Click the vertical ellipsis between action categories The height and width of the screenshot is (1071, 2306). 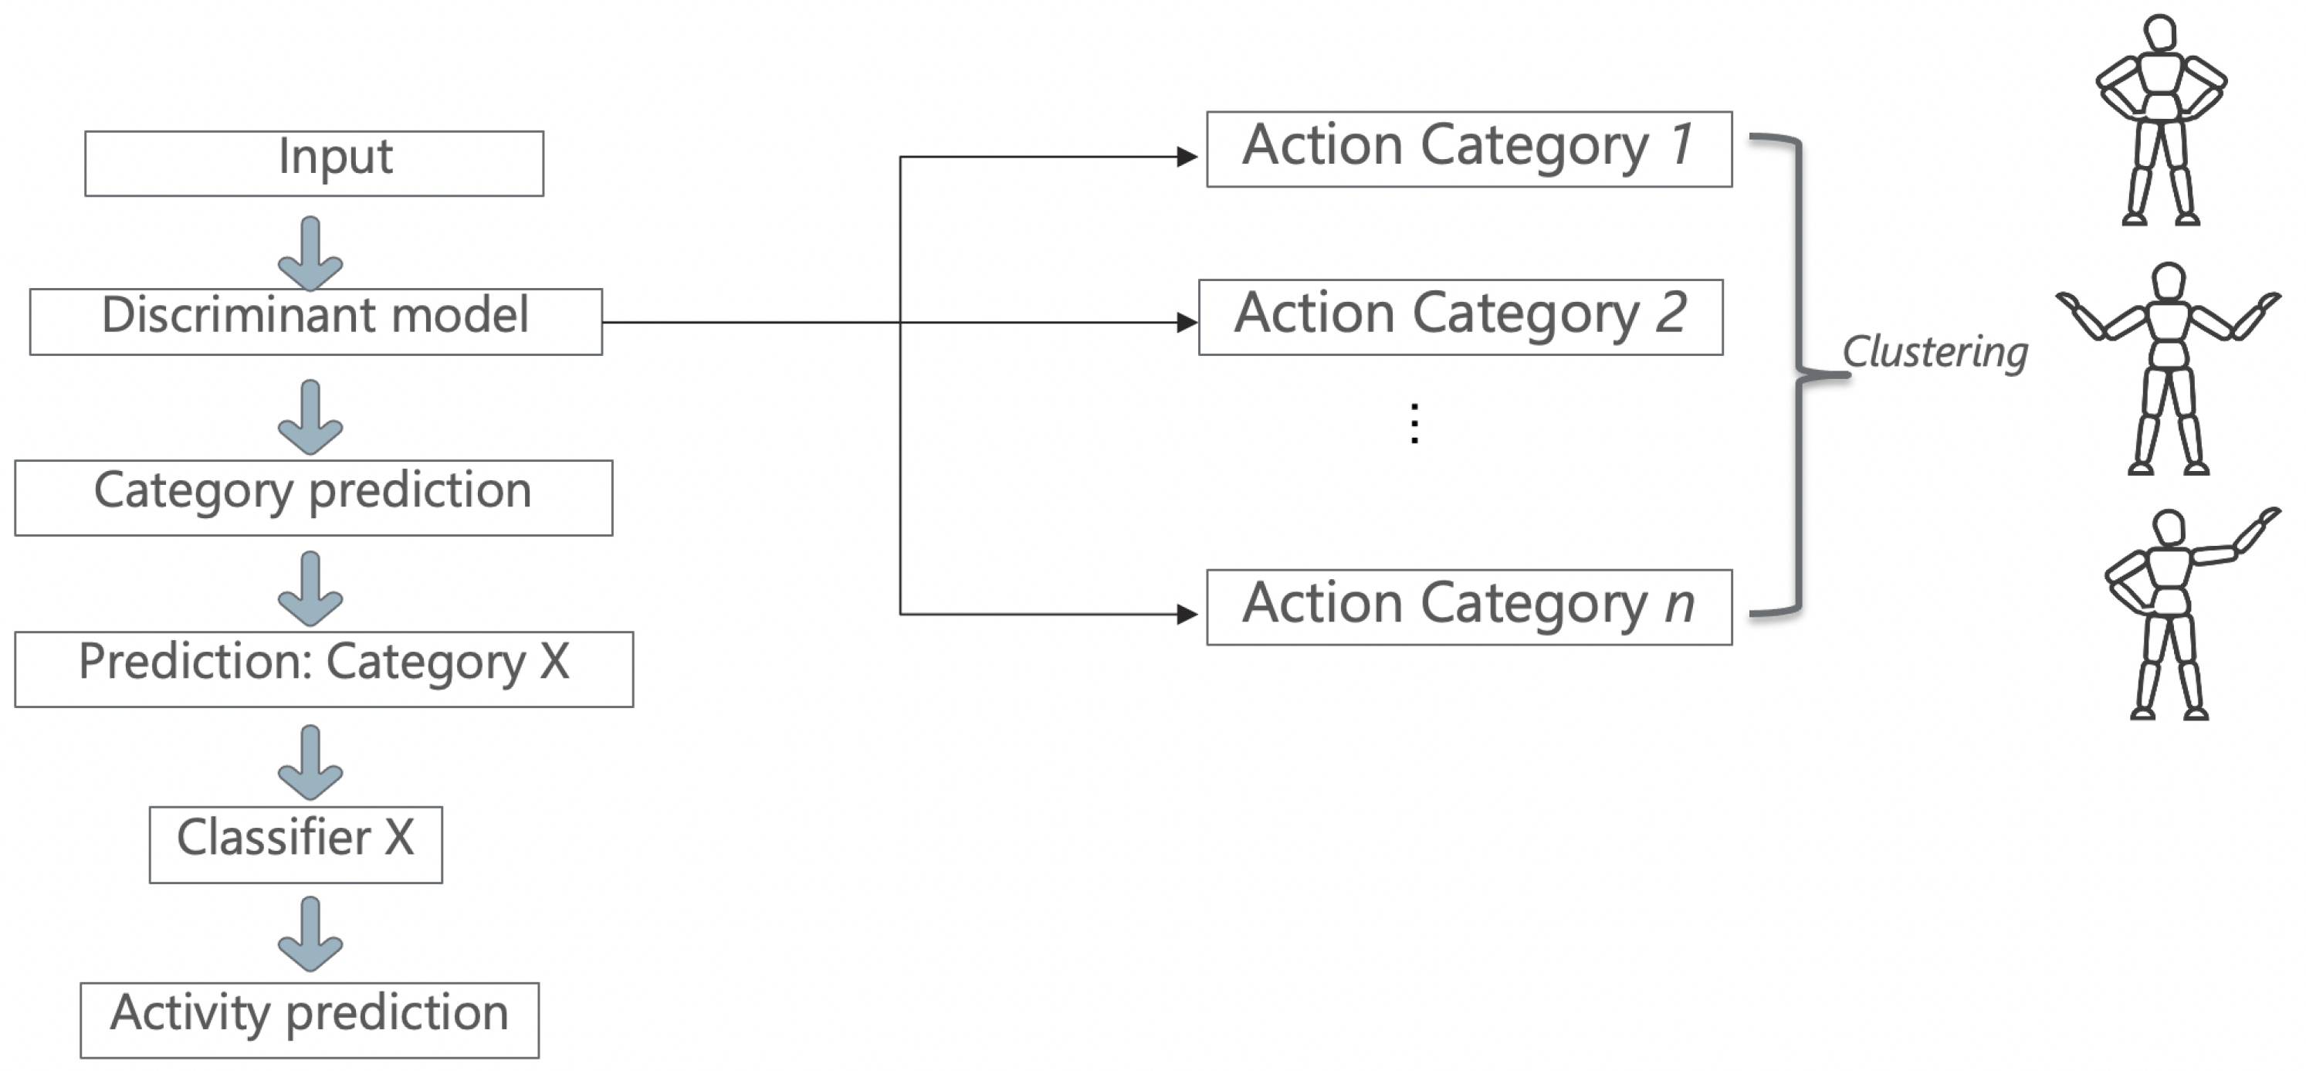[1414, 424]
